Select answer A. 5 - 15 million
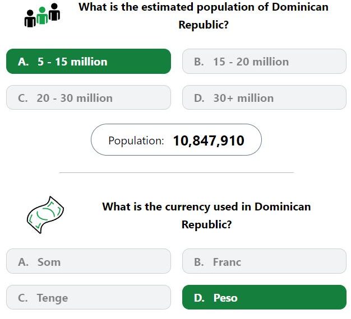The image size is (351, 319). click(89, 62)
